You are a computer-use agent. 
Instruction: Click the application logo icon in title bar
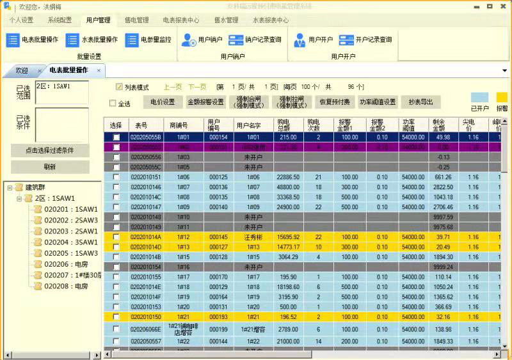(x=6, y=6)
